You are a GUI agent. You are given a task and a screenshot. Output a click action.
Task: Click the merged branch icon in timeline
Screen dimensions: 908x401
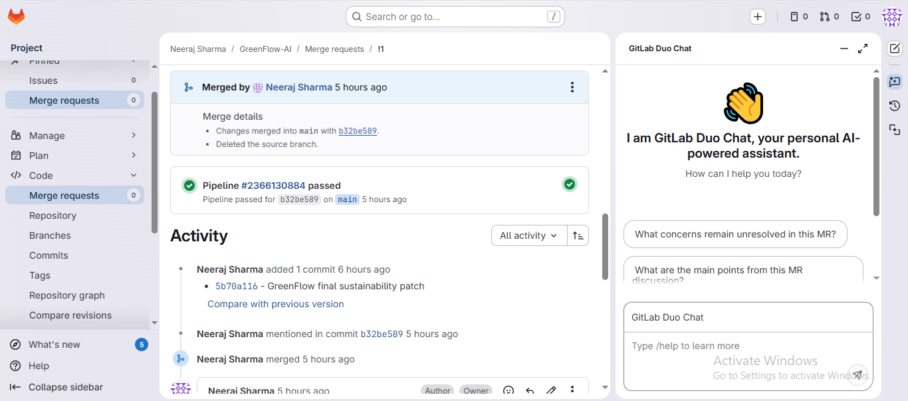[181, 359]
